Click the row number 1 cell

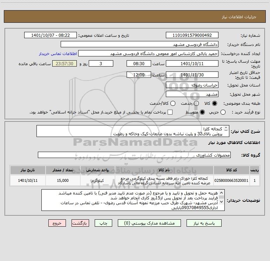(x=255, y=180)
